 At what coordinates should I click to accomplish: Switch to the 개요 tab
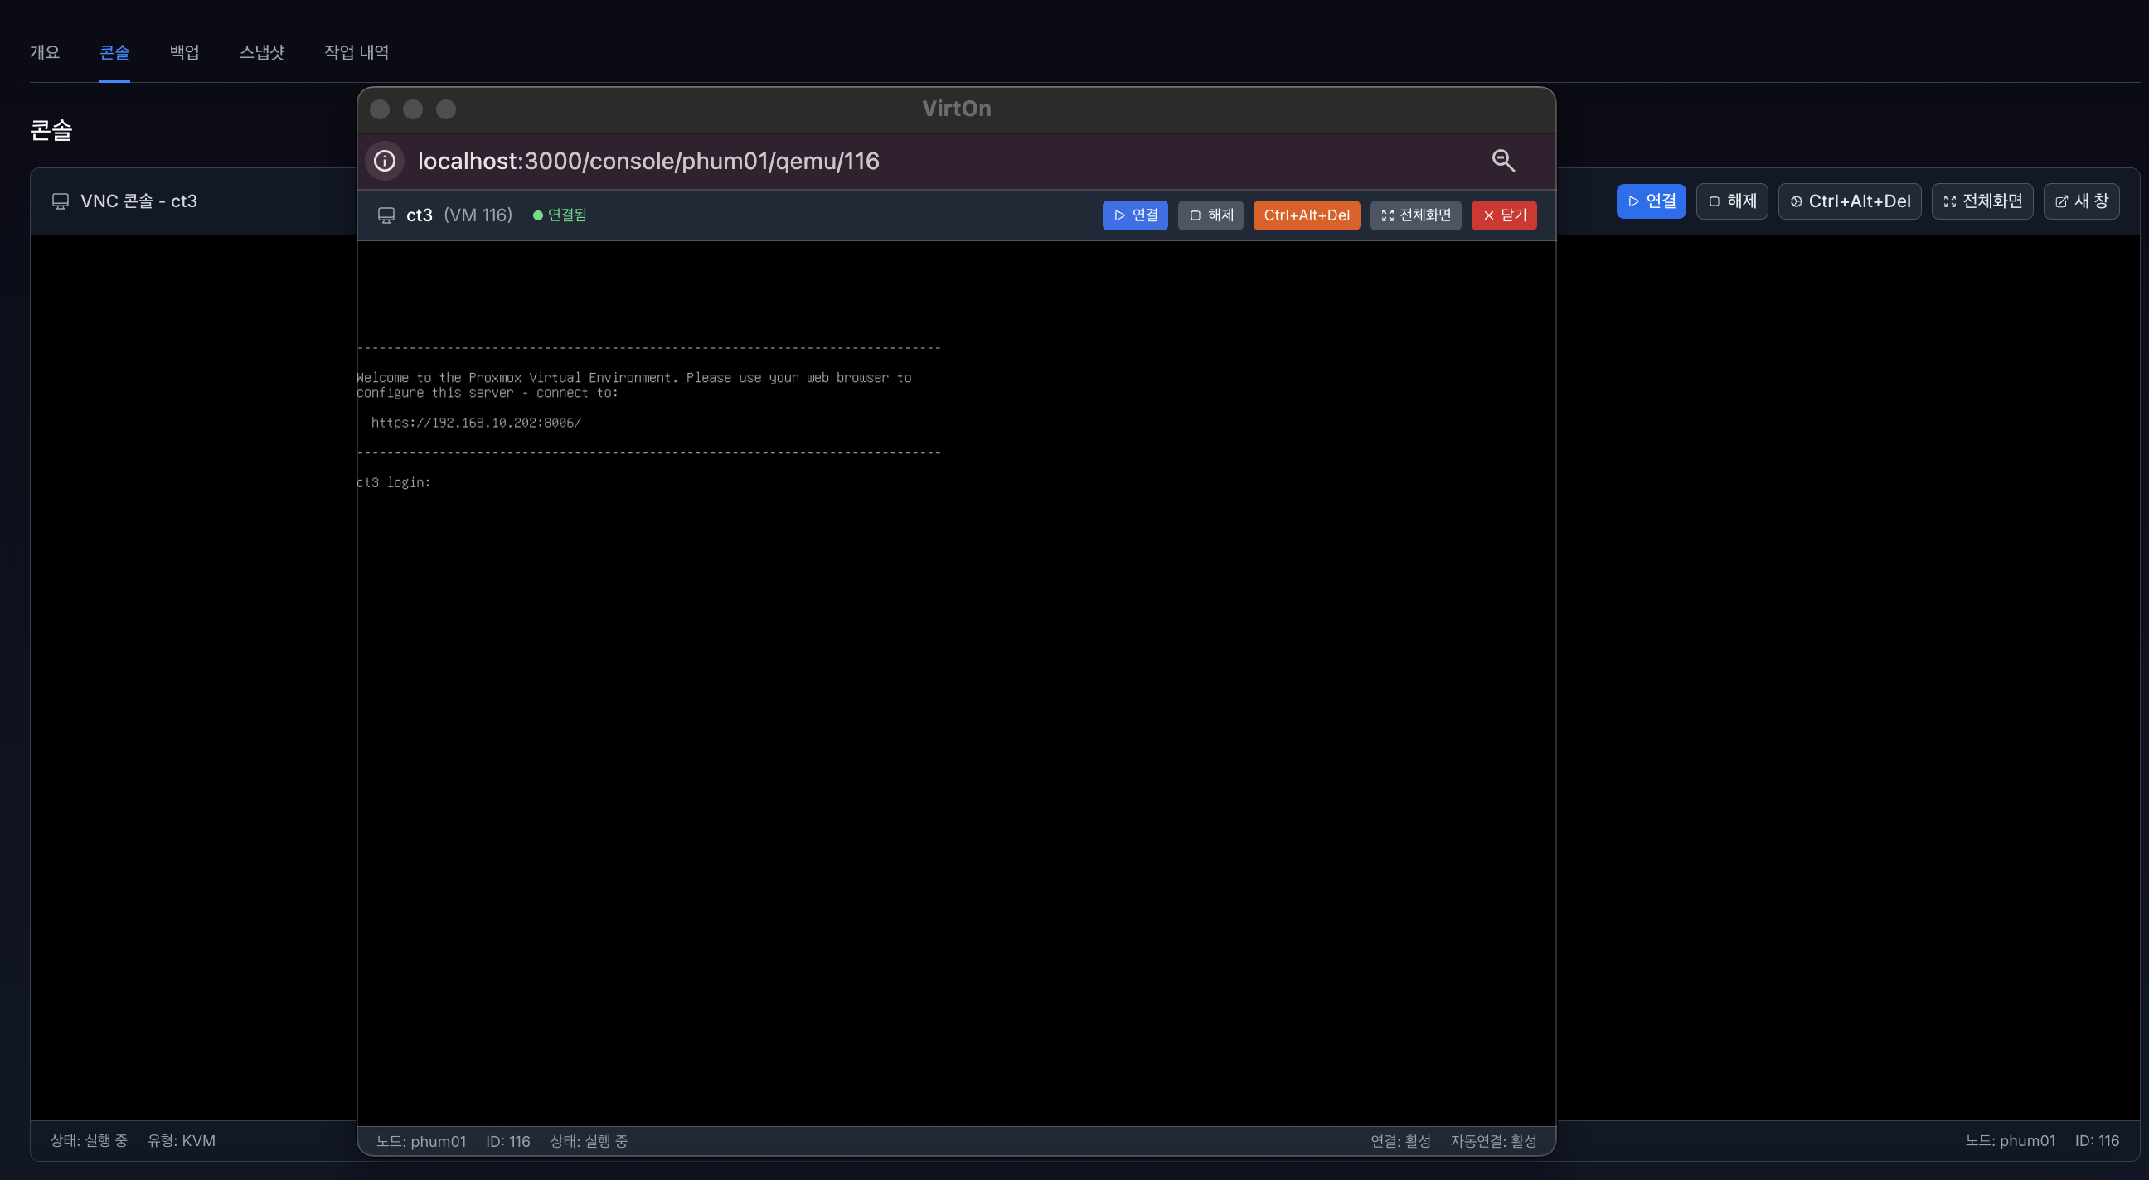(x=44, y=51)
